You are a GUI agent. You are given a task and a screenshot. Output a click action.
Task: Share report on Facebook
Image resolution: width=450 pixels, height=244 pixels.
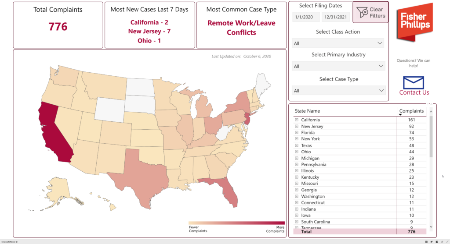pyautogui.click(x=437, y=242)
